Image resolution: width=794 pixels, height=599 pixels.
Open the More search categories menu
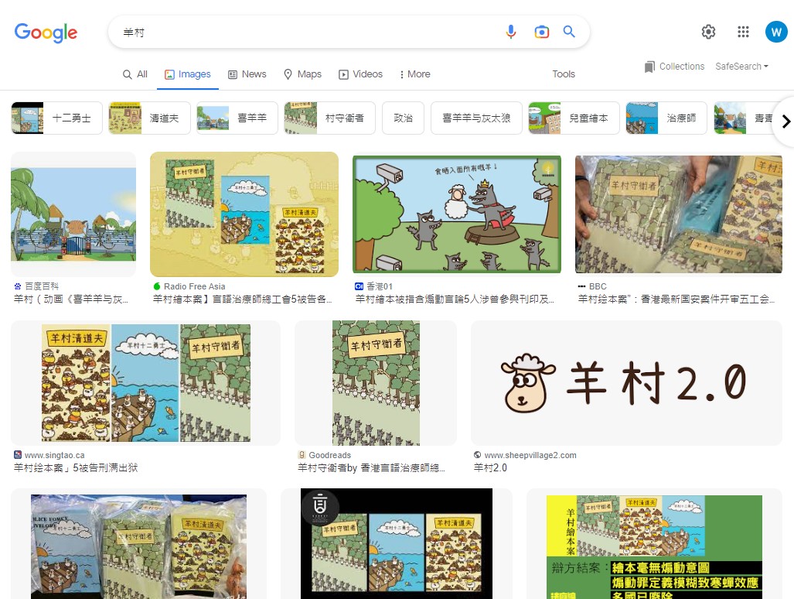point(414,74)
